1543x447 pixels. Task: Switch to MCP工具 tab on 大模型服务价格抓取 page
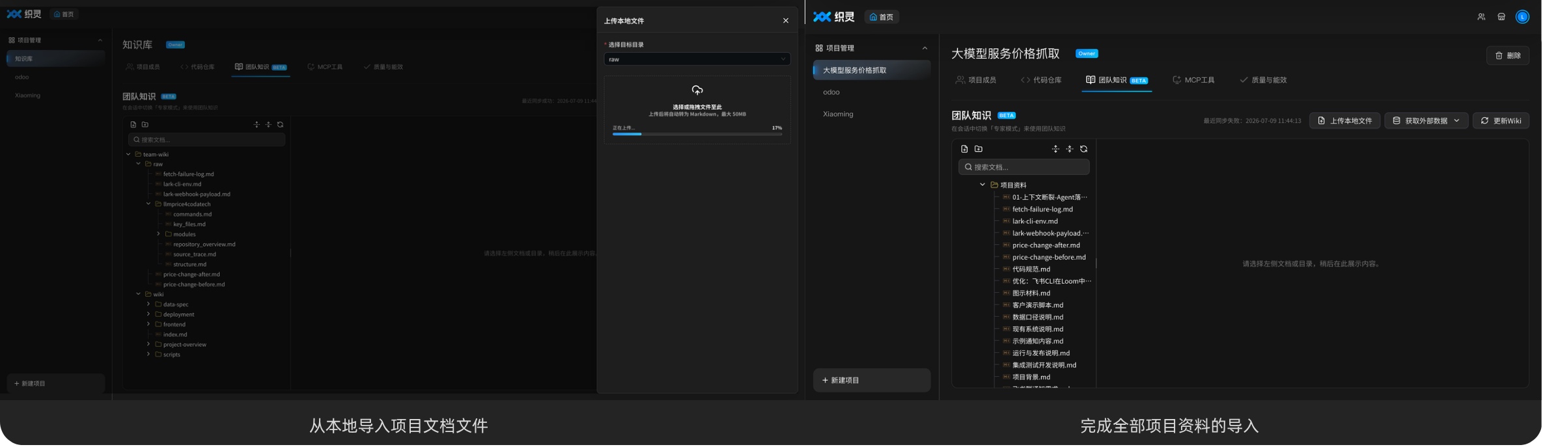[x=1193, y=80]
